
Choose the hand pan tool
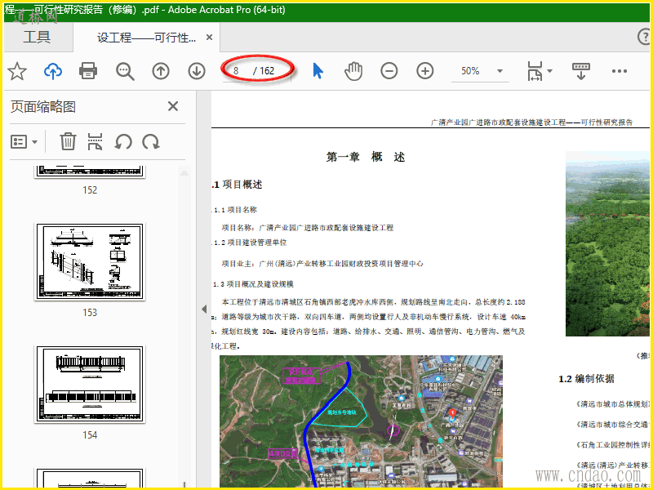(x=353, y=71)
